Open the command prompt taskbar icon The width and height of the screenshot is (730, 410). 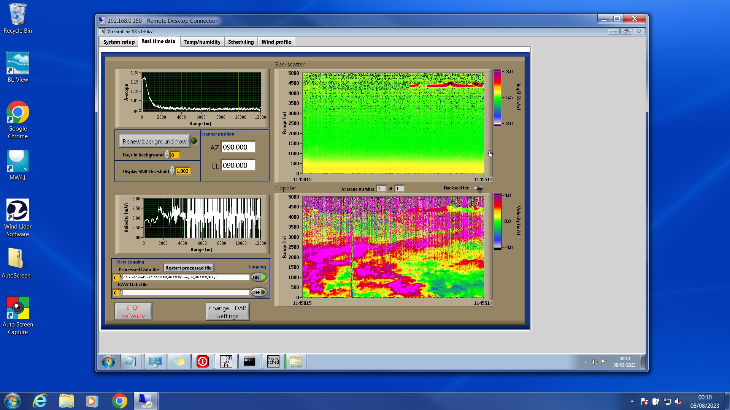[249, 361]
